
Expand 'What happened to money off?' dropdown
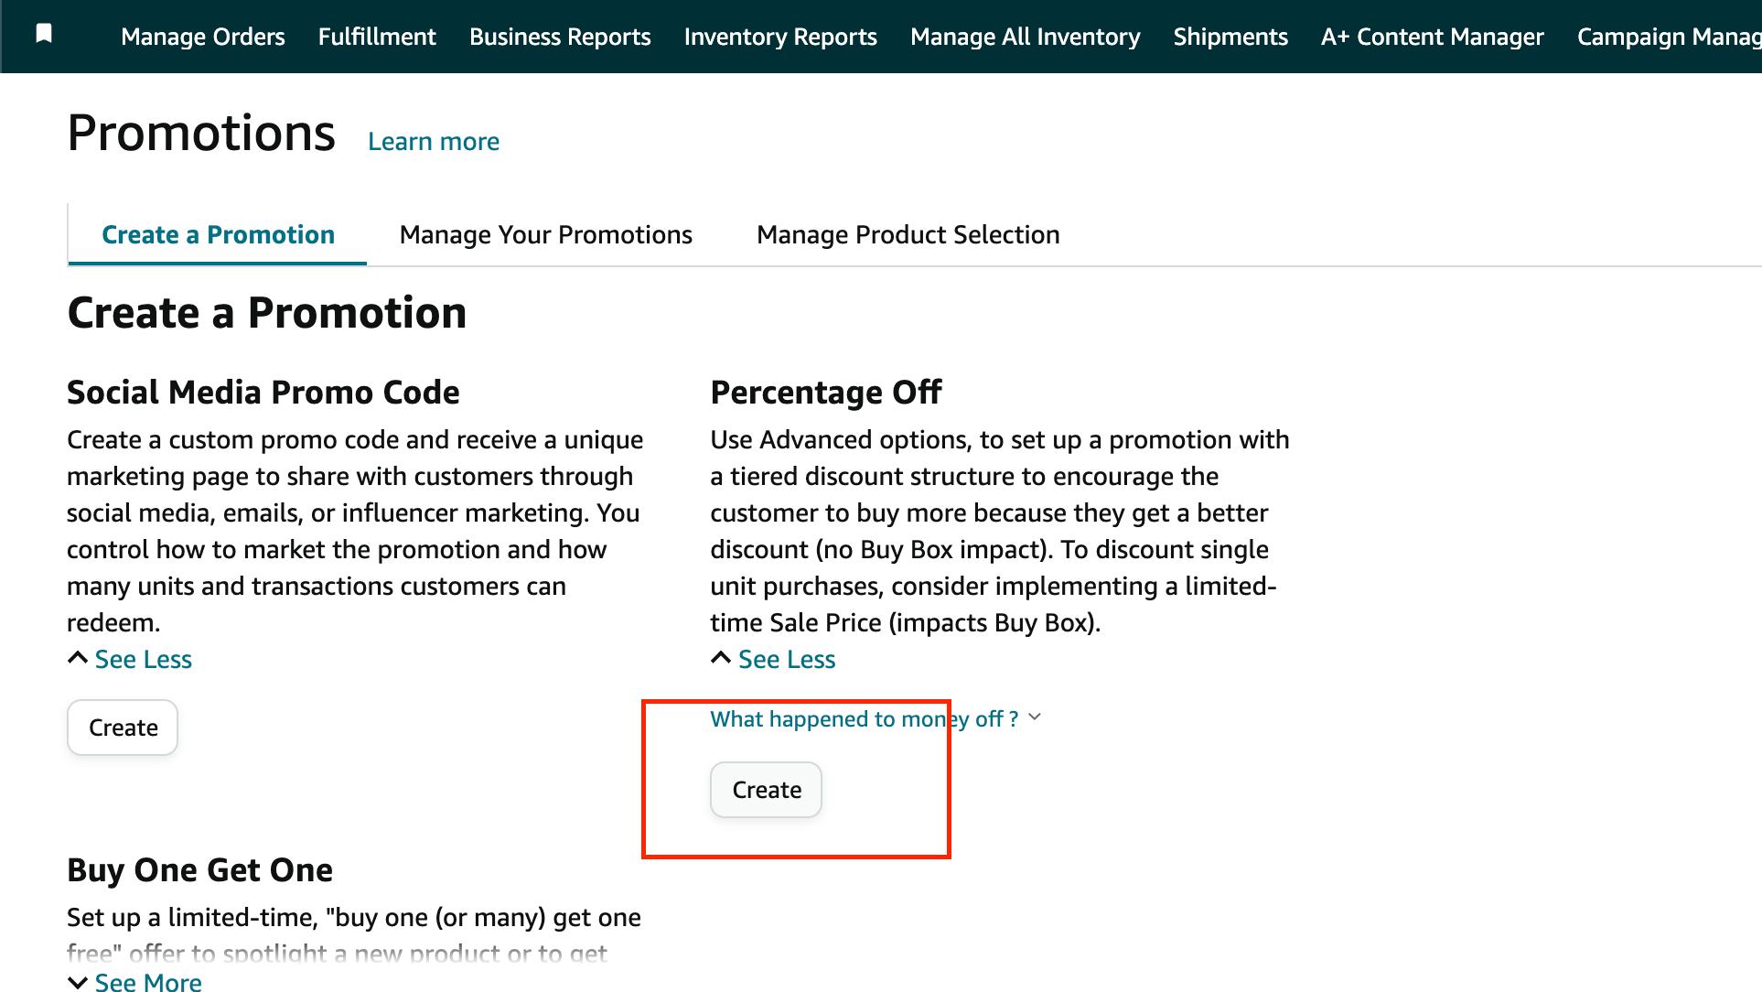click(x=864, y=719)
